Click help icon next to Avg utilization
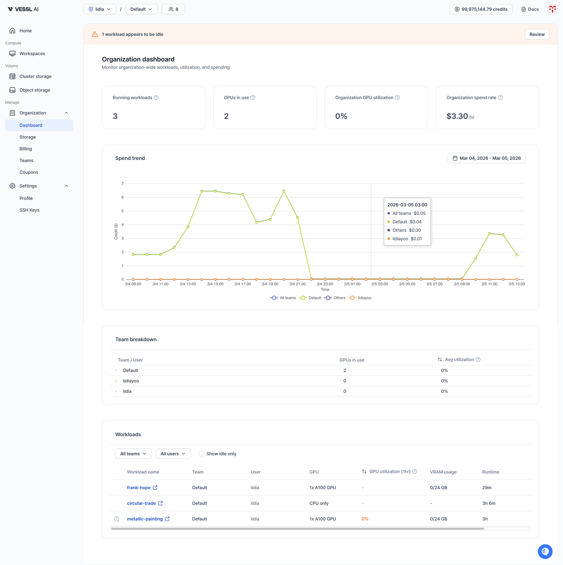This screenshot has height=565, width=563. click(x=478, y=359)
